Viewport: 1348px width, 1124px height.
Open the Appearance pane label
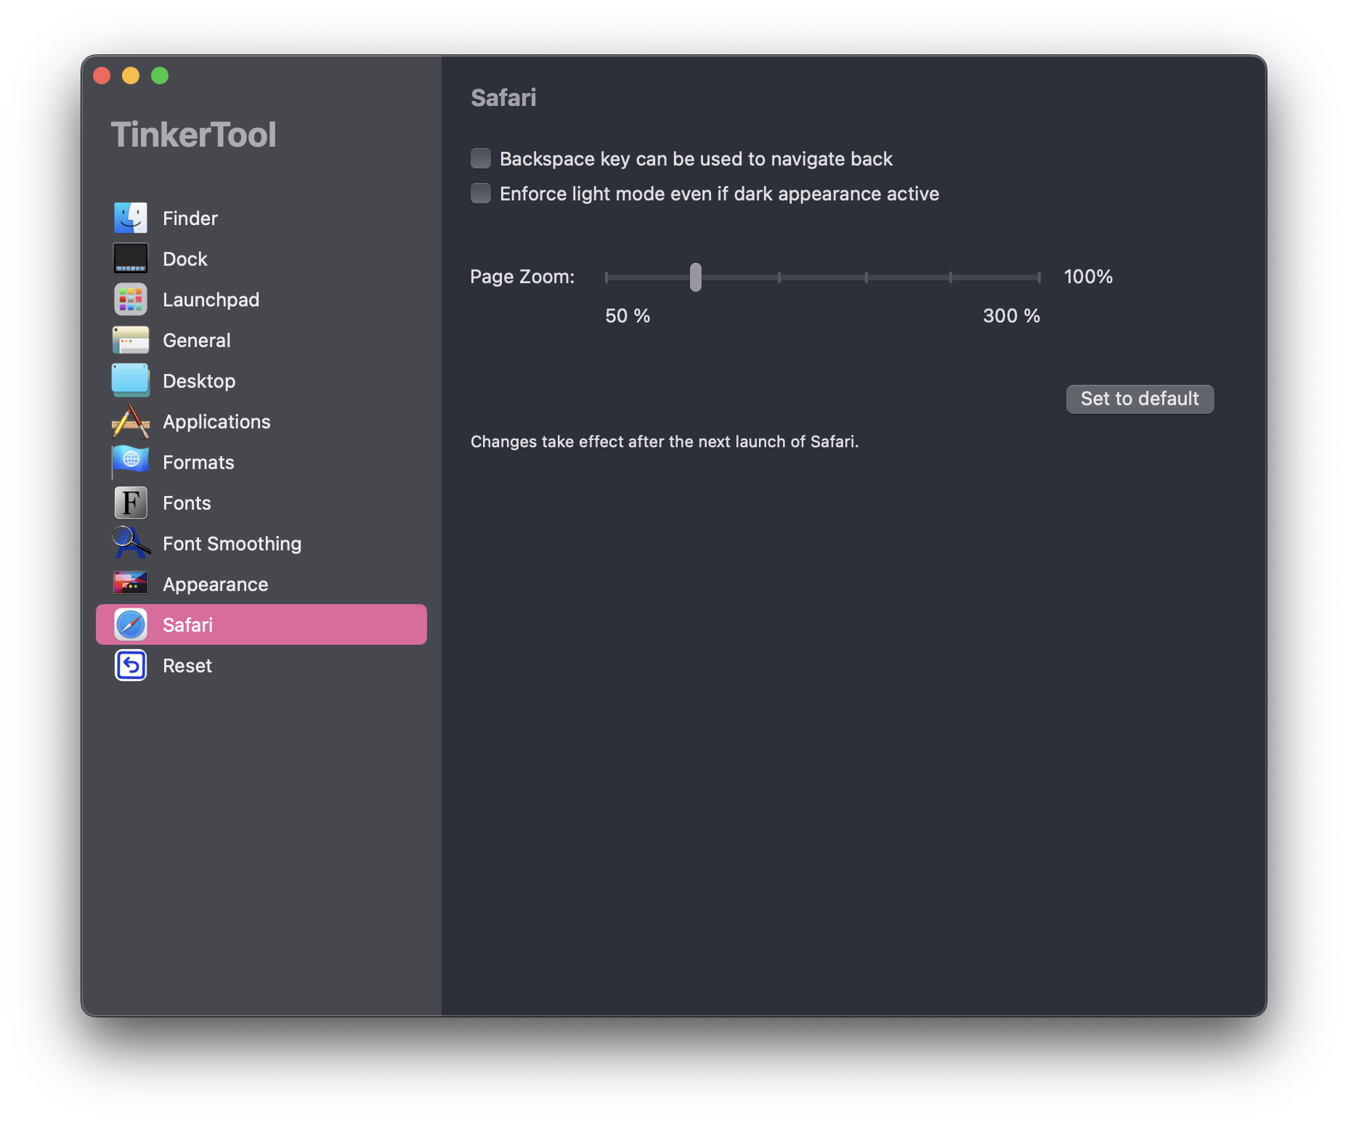click(216, 584)
